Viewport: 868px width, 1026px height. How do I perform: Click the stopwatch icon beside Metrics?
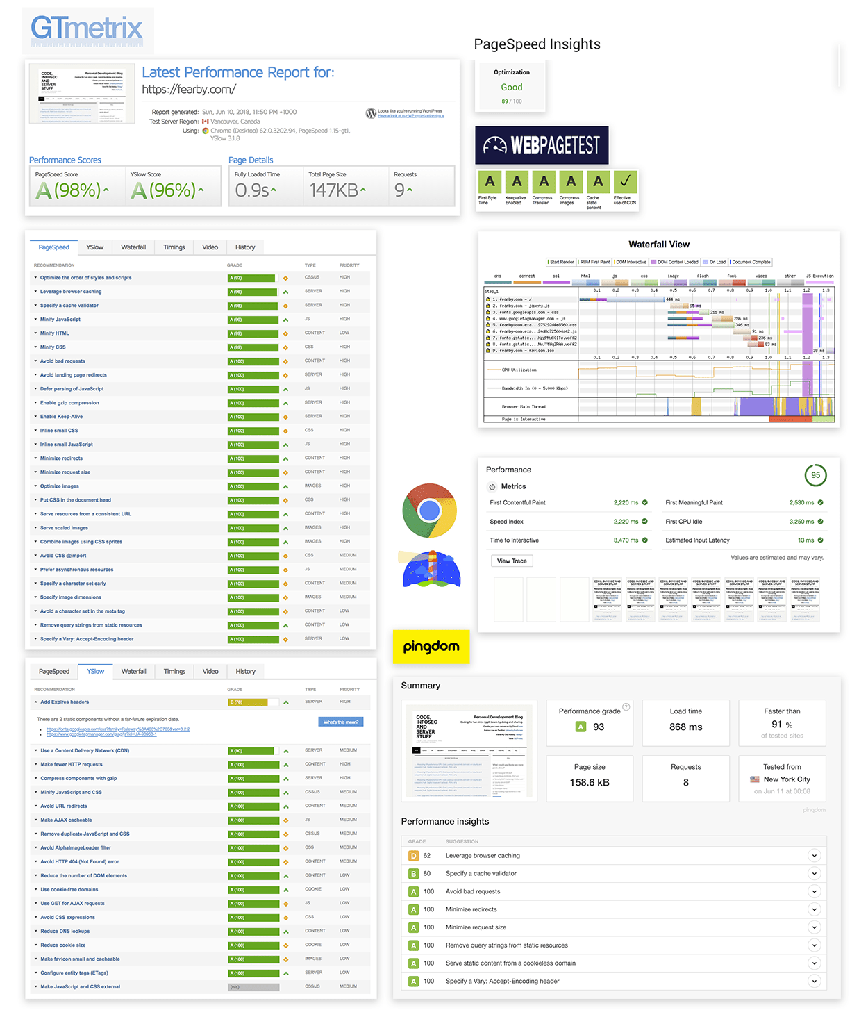click(492, 487)
